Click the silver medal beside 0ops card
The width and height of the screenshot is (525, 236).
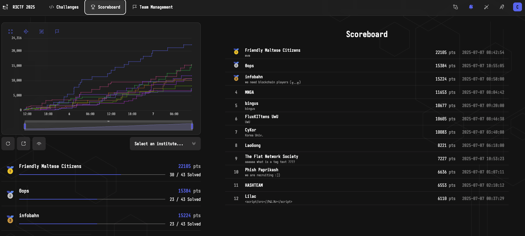(10, 194)
